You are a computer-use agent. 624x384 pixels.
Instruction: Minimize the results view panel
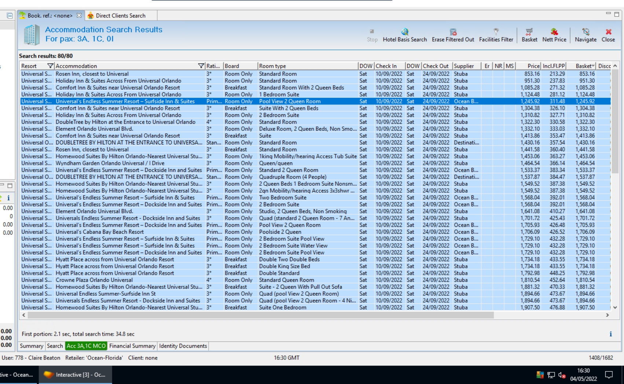point(608,14)
